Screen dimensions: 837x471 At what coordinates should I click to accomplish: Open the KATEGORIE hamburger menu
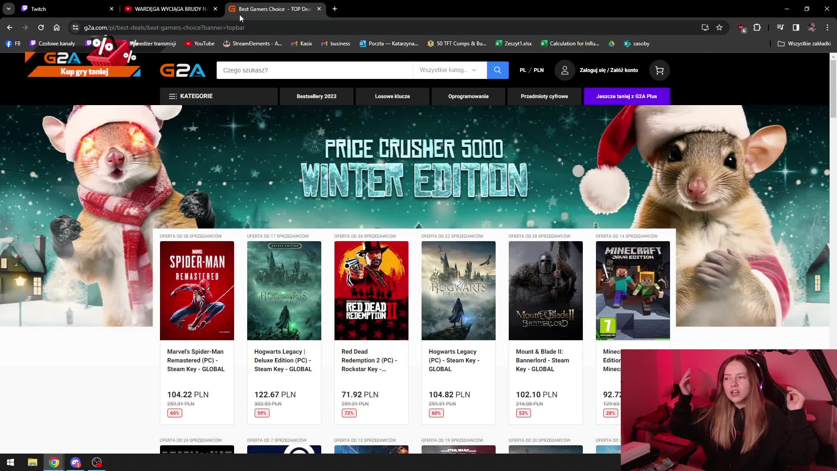[x=218, y=96]
